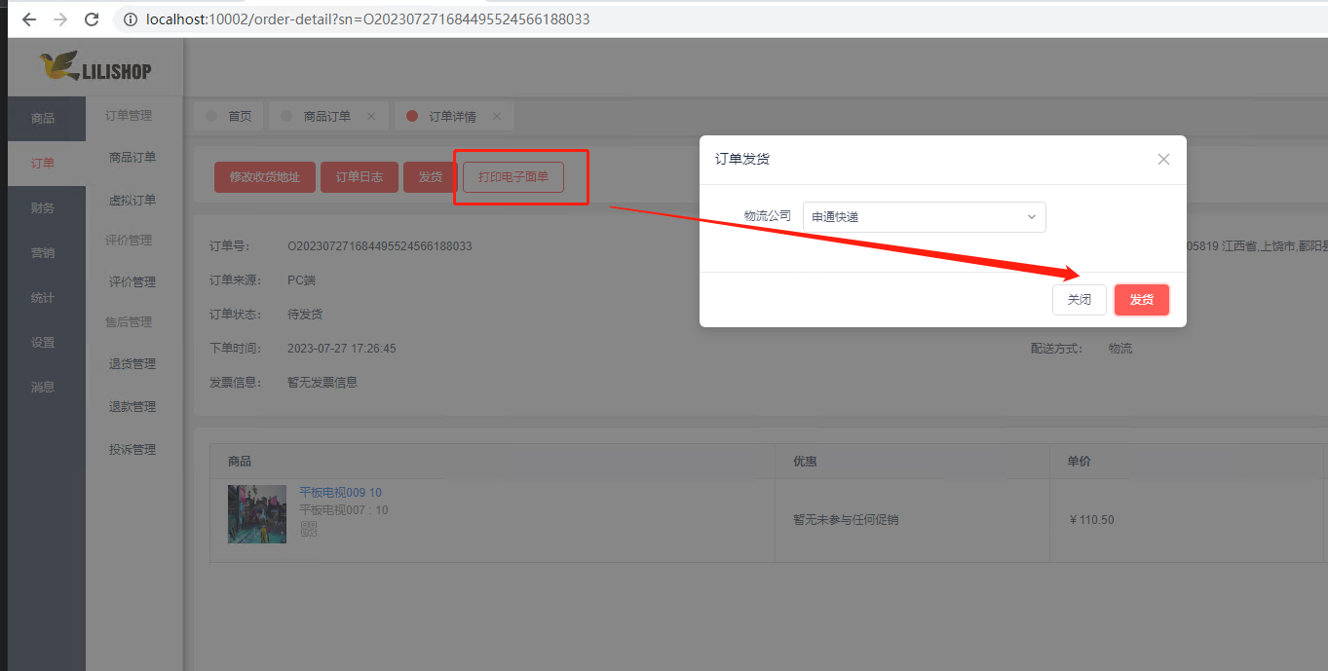Click the 订单发货 dialog title
Image resolution: width=1328 pixels, height=671 pixels.
[742, 159]
